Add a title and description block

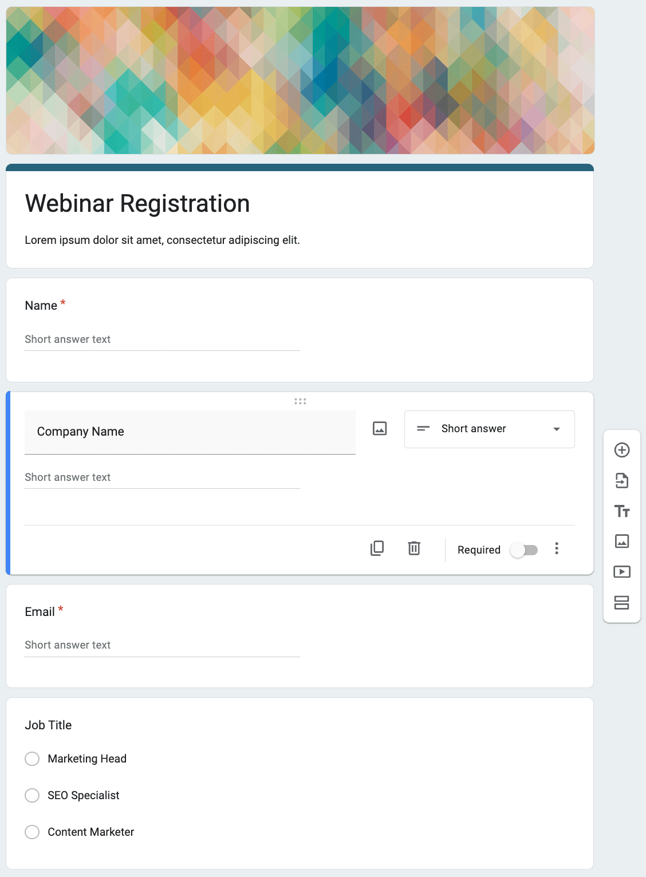(x=622, y=511)
